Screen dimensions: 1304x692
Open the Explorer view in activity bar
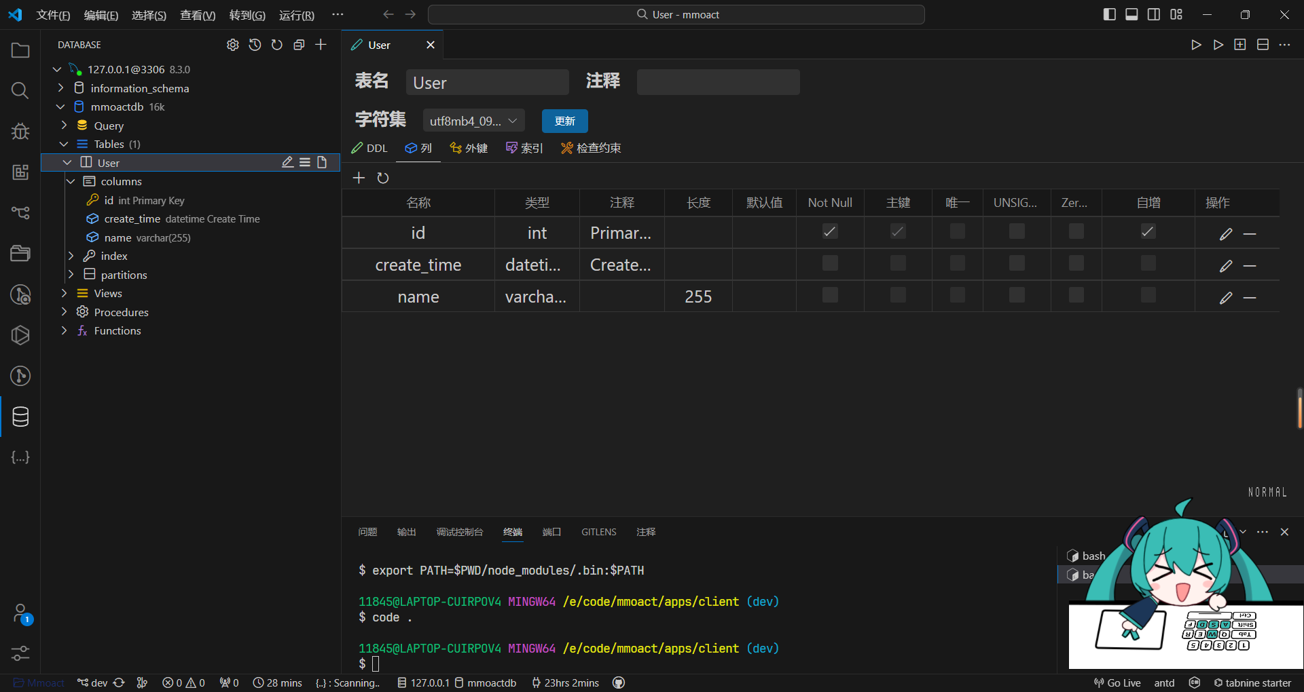click(20, 51)
